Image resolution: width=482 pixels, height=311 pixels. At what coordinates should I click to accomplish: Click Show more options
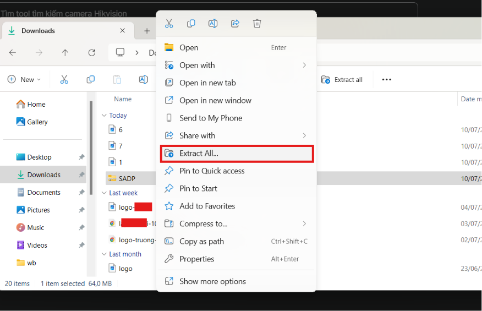(237, 281)
